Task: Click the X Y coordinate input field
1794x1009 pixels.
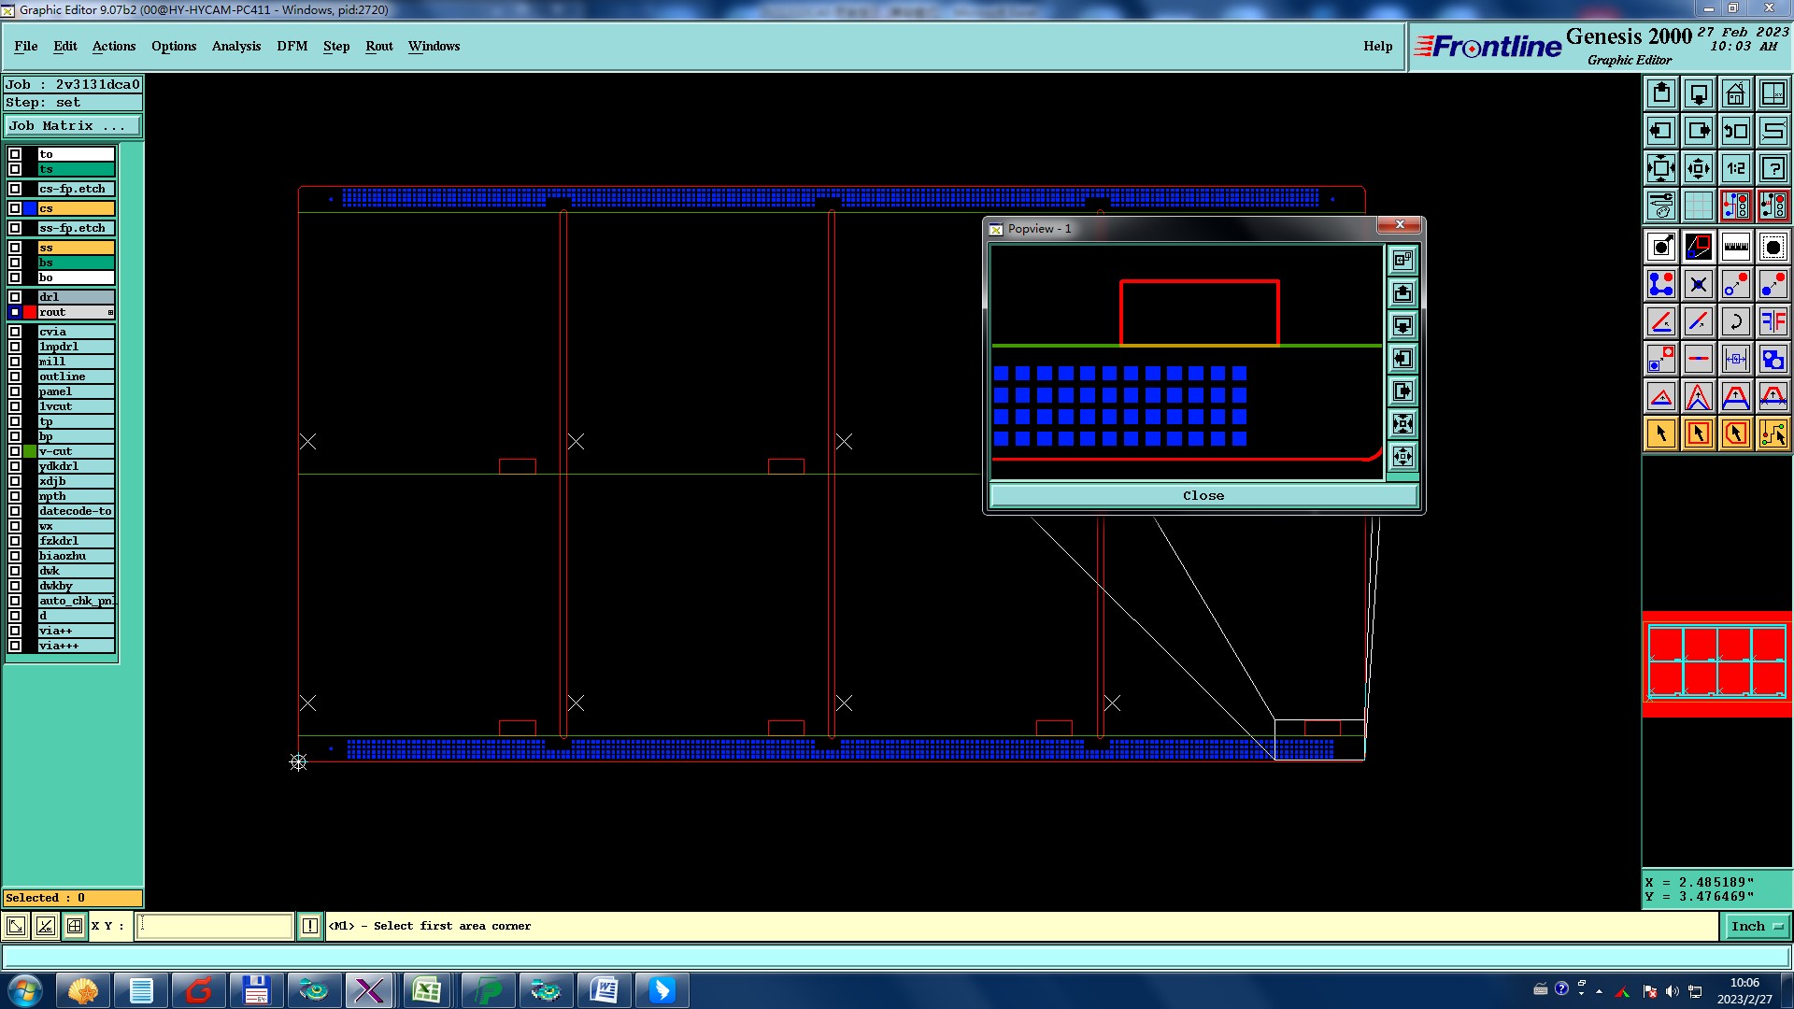Action: (x=215, y=926)
